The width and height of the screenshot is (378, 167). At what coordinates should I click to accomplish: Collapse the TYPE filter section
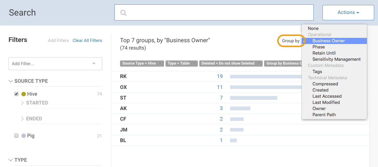point(11,160)
